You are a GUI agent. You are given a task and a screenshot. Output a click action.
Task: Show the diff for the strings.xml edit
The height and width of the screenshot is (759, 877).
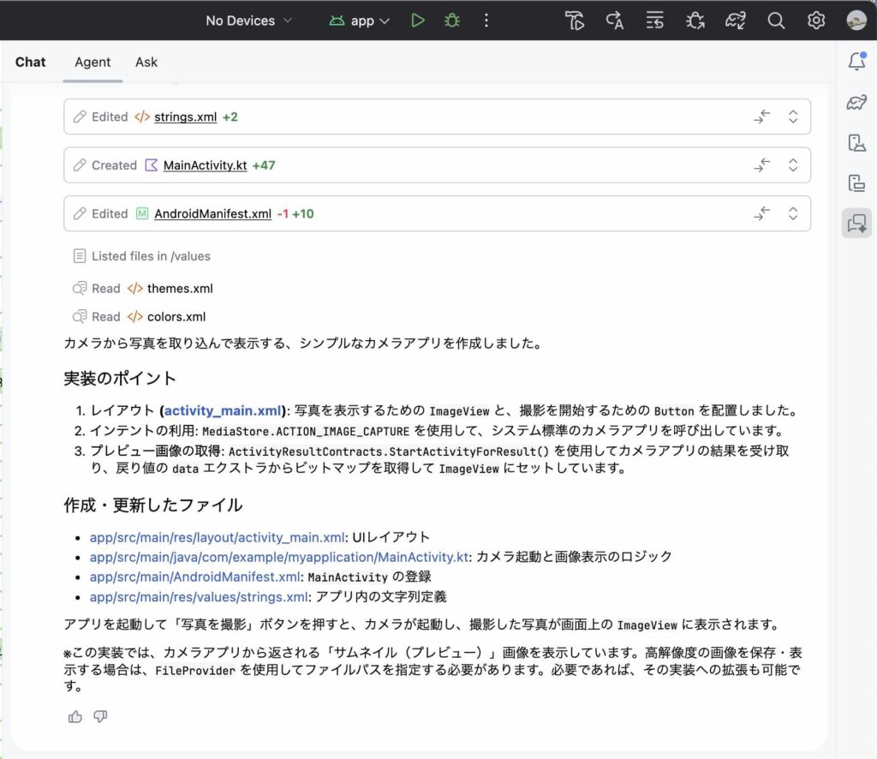(761, 117)
